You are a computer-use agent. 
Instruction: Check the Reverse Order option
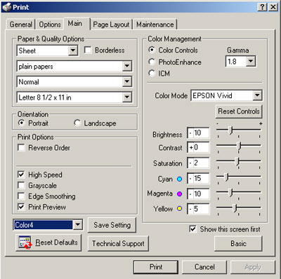click(21, 148)
